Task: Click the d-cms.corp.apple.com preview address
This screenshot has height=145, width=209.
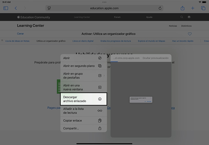Action: [x=127, y=58]
